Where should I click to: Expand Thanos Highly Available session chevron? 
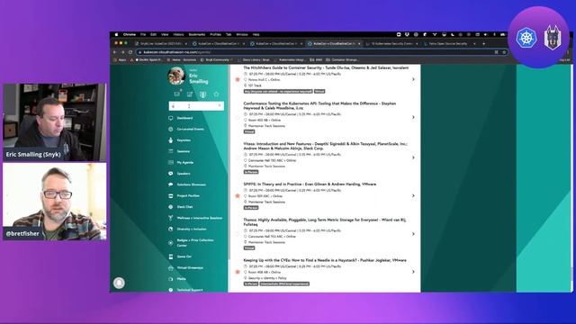[x=413, y=234]
